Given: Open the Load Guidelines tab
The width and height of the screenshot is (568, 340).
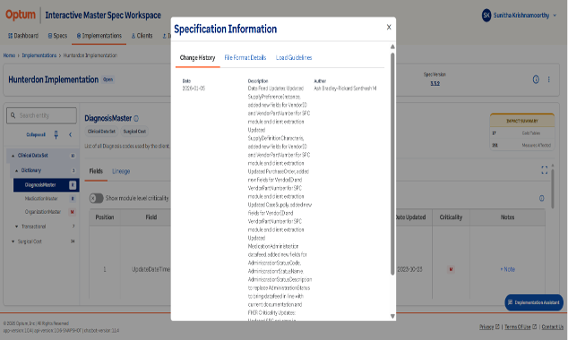Looking at the screenshot, I should point(294,58).
